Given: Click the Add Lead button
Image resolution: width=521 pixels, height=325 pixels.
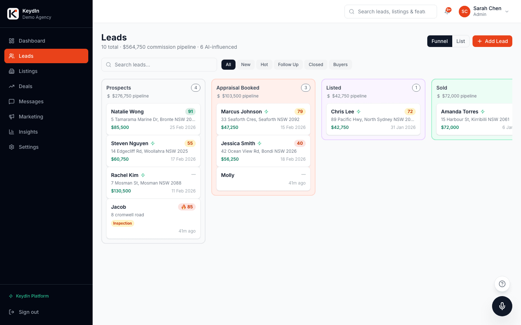Looking at the screenshot, I should point(492,41).
